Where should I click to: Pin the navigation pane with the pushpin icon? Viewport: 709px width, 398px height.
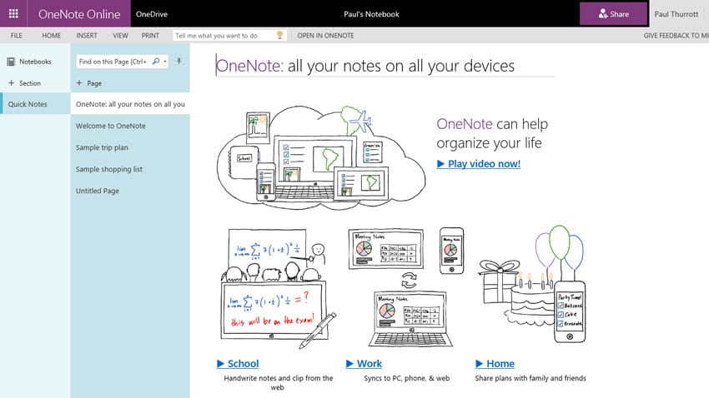179,61
